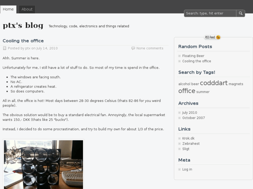Open the 'Cooling the office' post title
Screen dimensions: 253x189
pyautogui.click(x=23, y=41)
